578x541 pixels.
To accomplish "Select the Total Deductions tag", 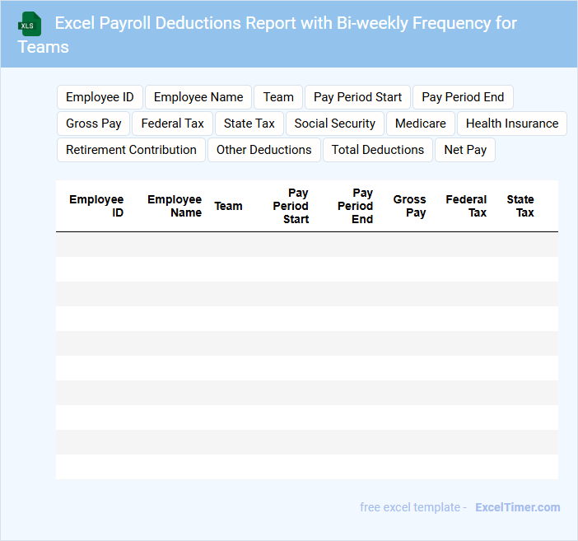I will [x=378, y=150].
